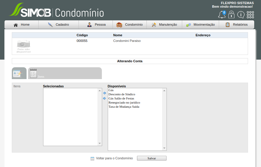Click Voltar para o Condomínio link
The height and width of the screenshot is (167, 261).
pos(114,158)
